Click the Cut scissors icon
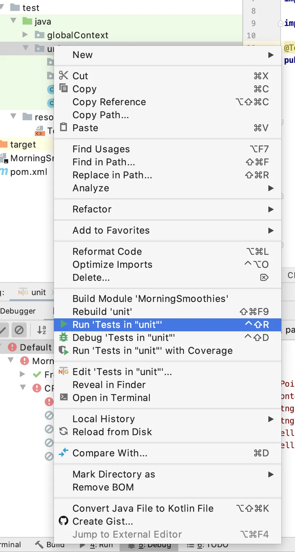The image size is (295, 552). (64, 75)
